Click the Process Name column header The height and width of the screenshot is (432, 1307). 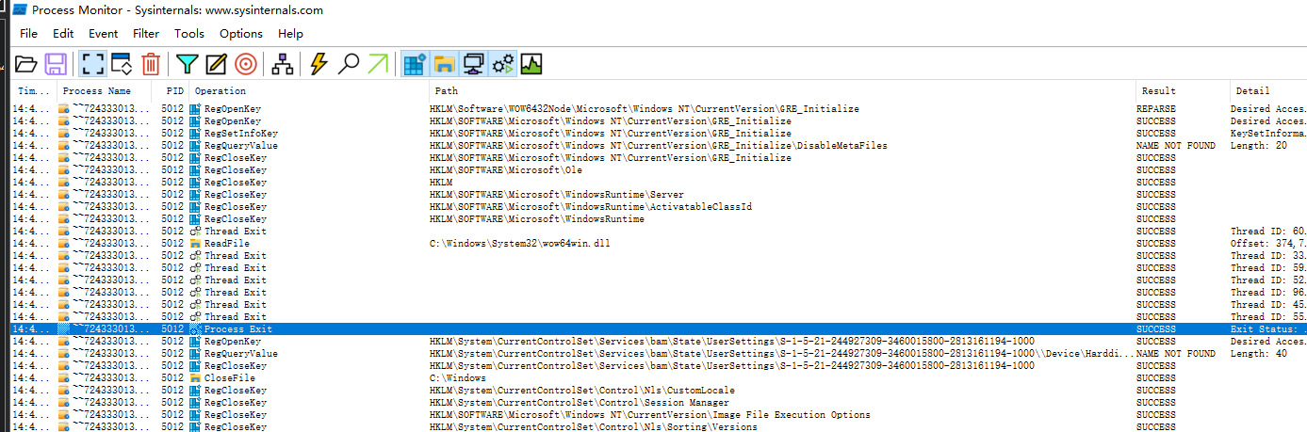106,91
